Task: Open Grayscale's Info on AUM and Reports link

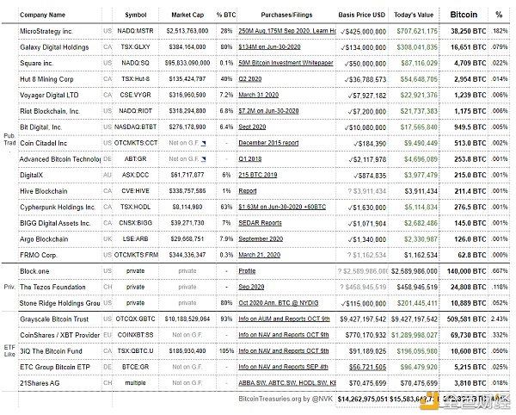Action: coord(284,319)
